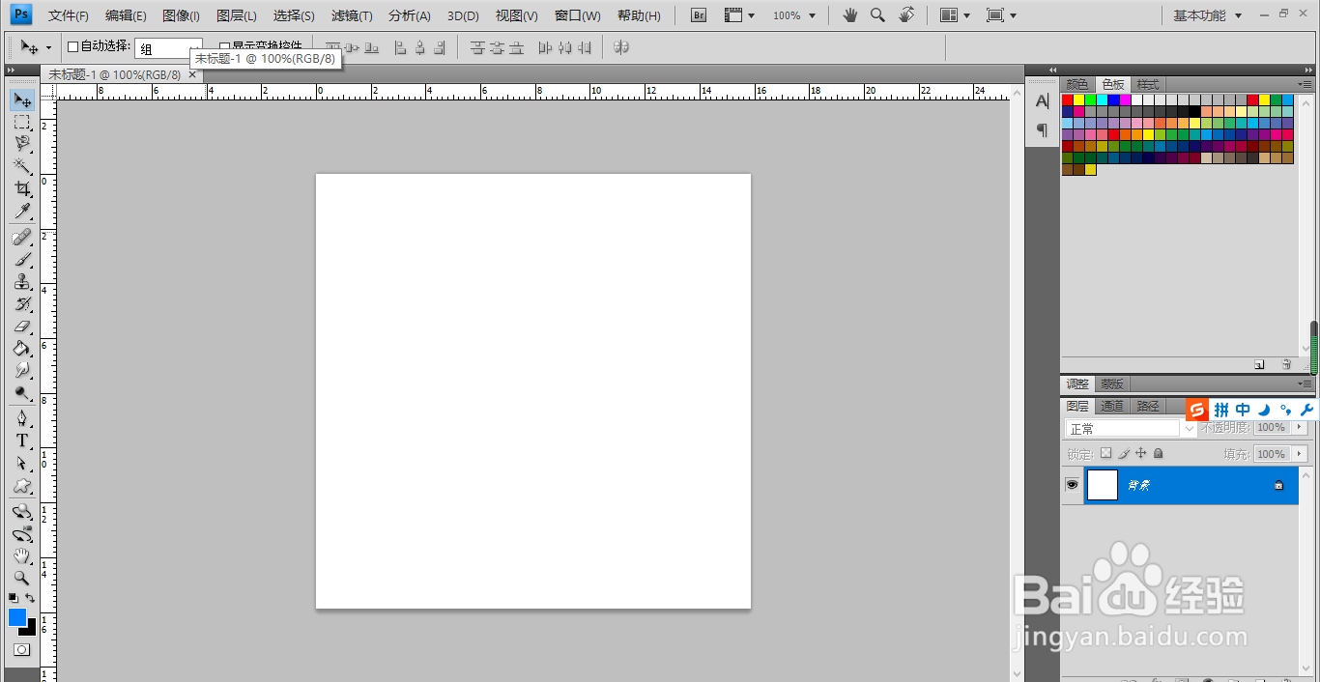Swap foreground and background colors
The width and height of the screenshot is (1320, 682).
point(30,599)
